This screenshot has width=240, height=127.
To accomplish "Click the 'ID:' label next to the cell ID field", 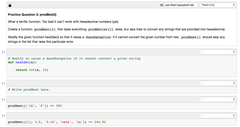I will 162,5.
